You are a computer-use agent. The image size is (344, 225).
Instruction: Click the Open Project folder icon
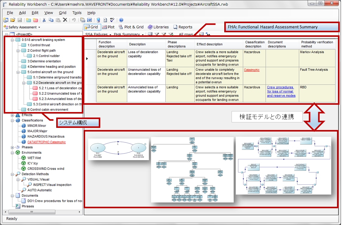pos(13,20)
